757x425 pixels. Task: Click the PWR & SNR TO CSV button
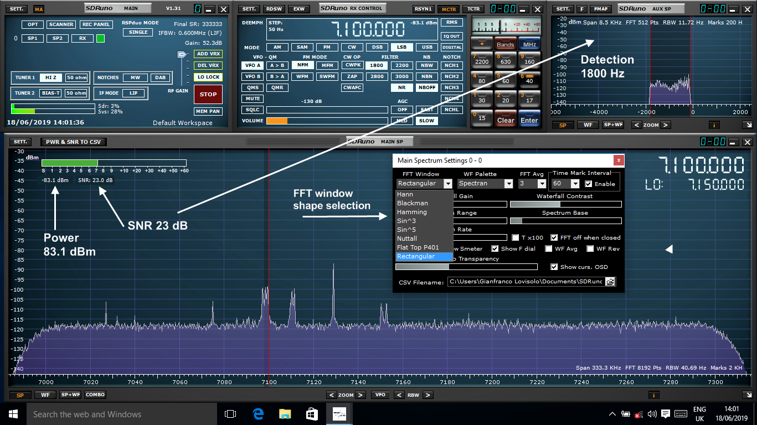73,142
